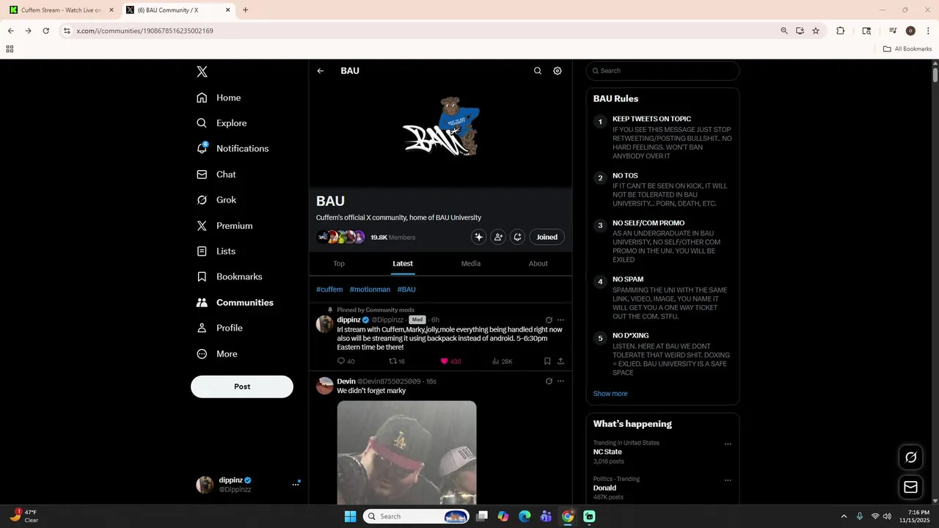Reply to the pinned dippinz post
939x528 pixels.
coord(346,362)
